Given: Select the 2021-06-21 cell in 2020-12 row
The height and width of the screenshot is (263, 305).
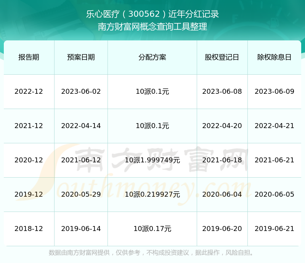Looking at the screenshot, I should coord(274,160).
